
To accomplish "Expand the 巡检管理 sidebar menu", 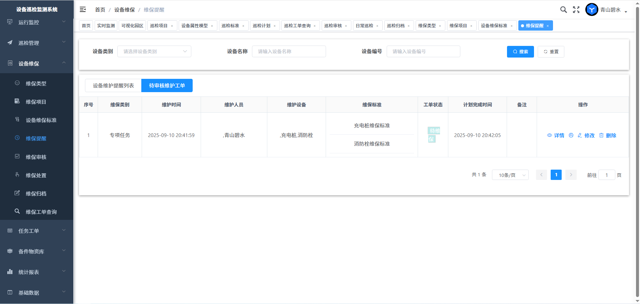I will (x=37, y=43).
